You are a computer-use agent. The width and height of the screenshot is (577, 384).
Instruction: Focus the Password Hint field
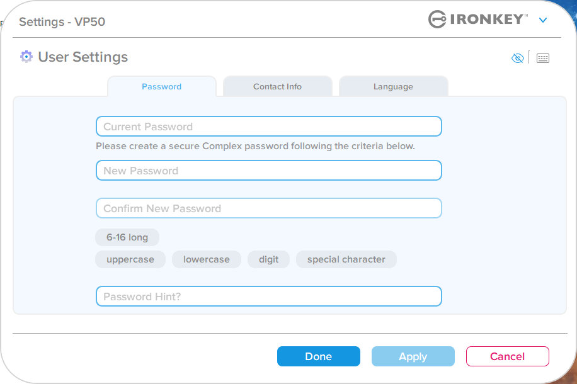coord(268,296)
